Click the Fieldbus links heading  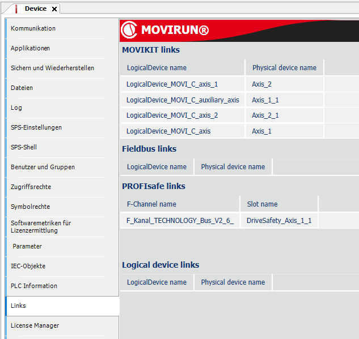(x=149, y=149)
